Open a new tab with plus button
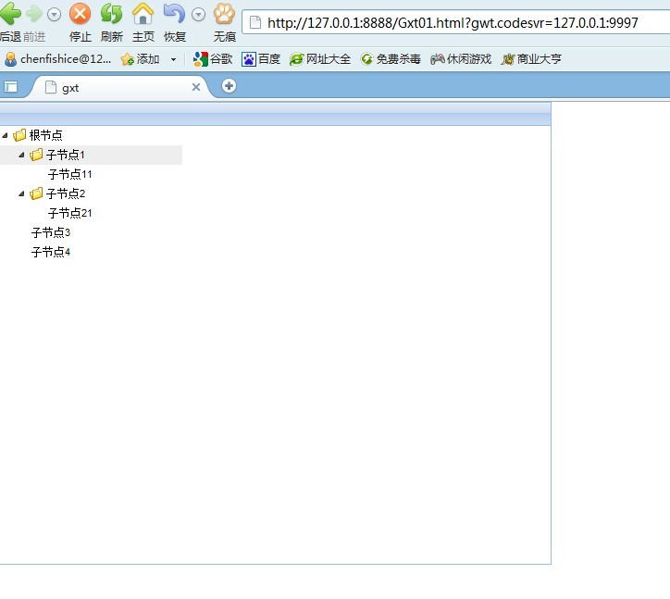Image resolution: width=670 pixels, height=599 pixels. click(x=229, y=86)
